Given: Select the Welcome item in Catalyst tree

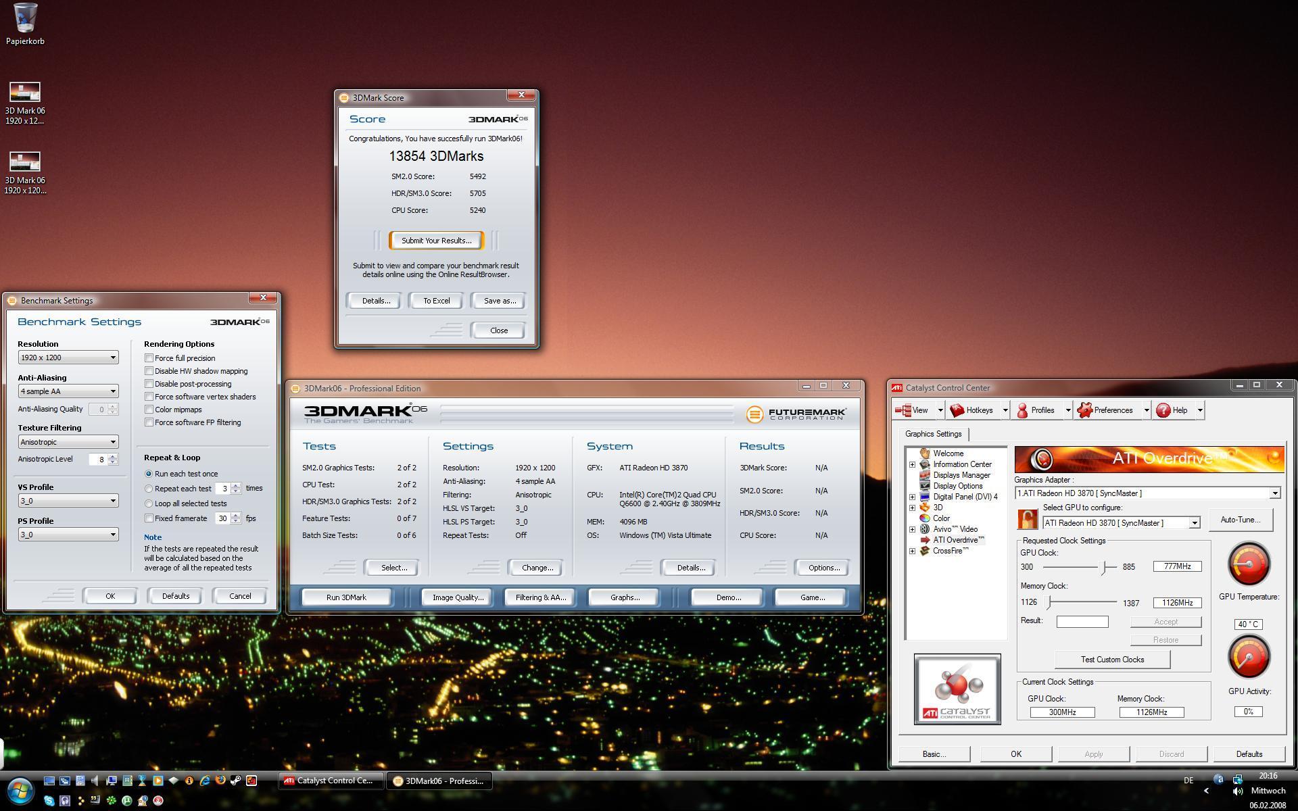Looking at the screenshot, I should point(948,453).
